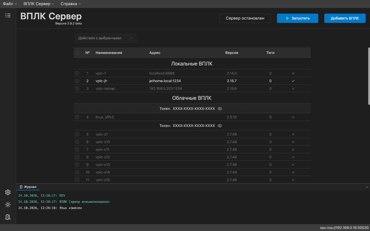Open settings gear in sidebar
The height and width of the screenshot is (231, 370).
click(x=8, y=192)
